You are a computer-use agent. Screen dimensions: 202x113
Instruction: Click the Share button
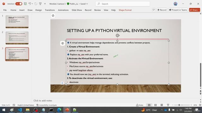(194, 10)
